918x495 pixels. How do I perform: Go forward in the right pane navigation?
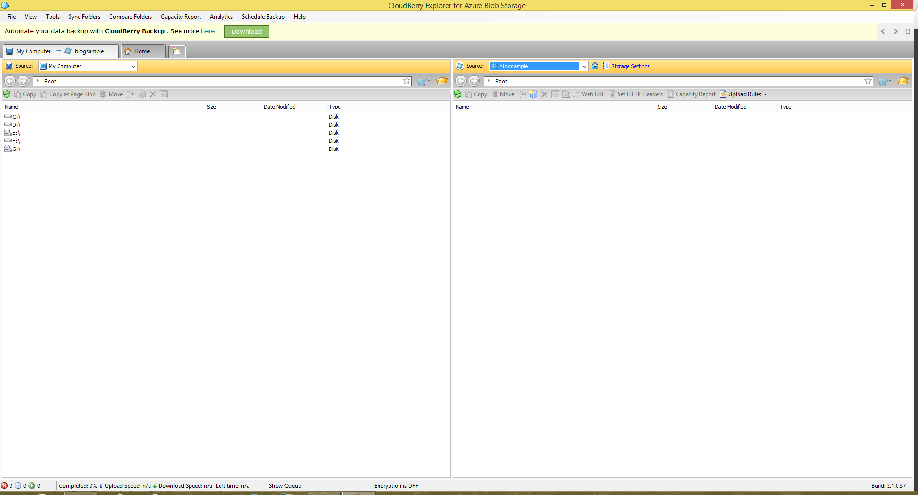[x=474, y=81]
